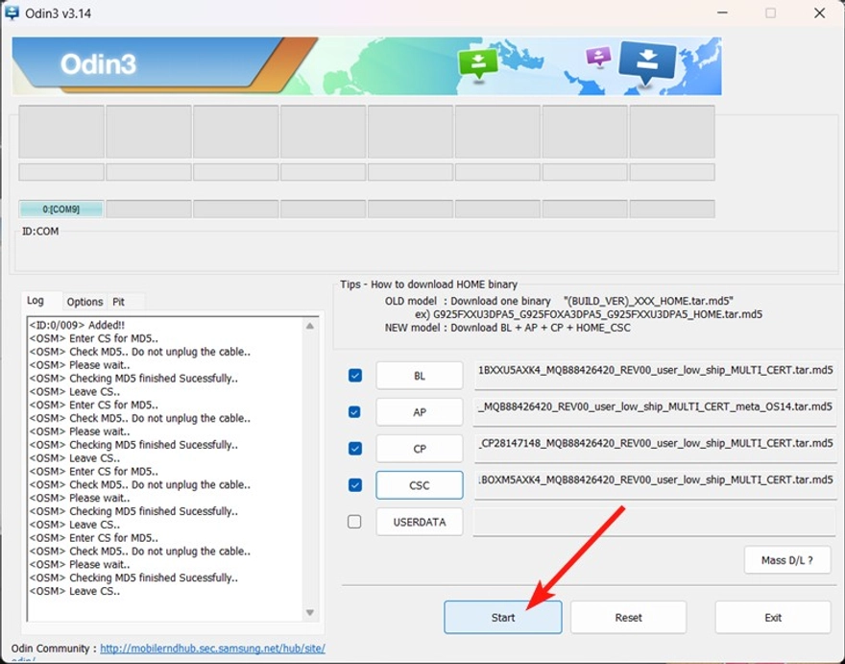Click the Mass D/L ? button

(x=787, y=560)
